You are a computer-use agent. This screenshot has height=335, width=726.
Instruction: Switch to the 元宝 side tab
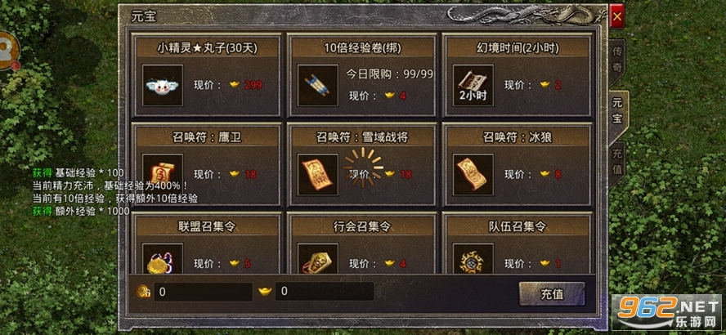click(x=618, y=113)
